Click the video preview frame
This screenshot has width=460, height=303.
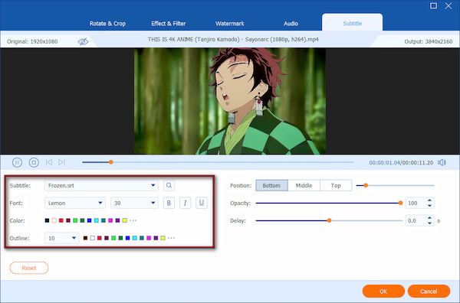tap(230, 101)
